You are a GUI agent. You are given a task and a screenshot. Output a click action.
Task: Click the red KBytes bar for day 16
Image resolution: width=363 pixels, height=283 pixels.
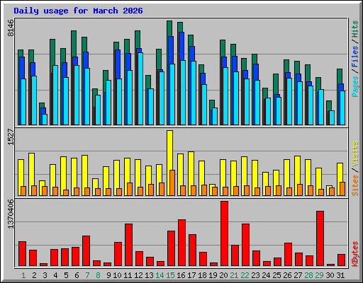[x=181, y=243]
